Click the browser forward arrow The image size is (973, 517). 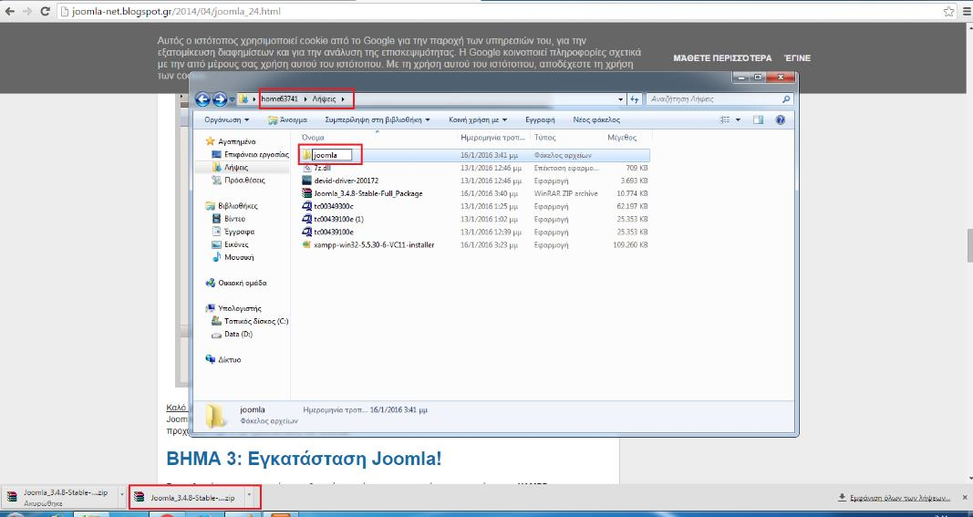click(26, 11)
